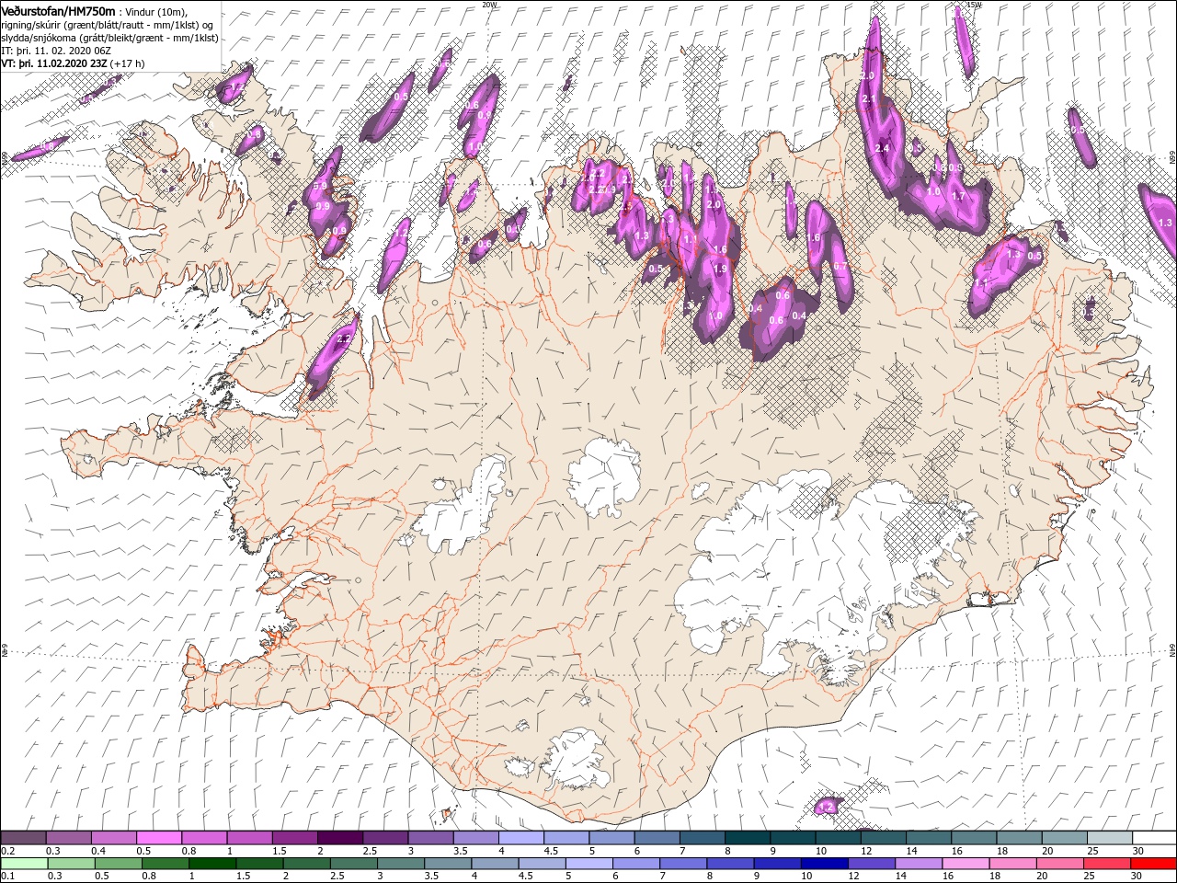Click the '2.4' snowfall value in northeast band
Viewport: 1177px width, 883px height.
point(884,148)
